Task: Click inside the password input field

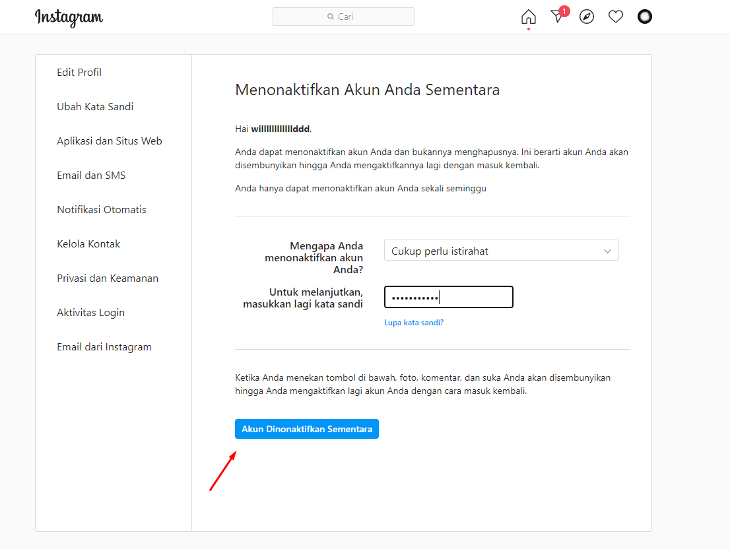Action: [448, 296]
